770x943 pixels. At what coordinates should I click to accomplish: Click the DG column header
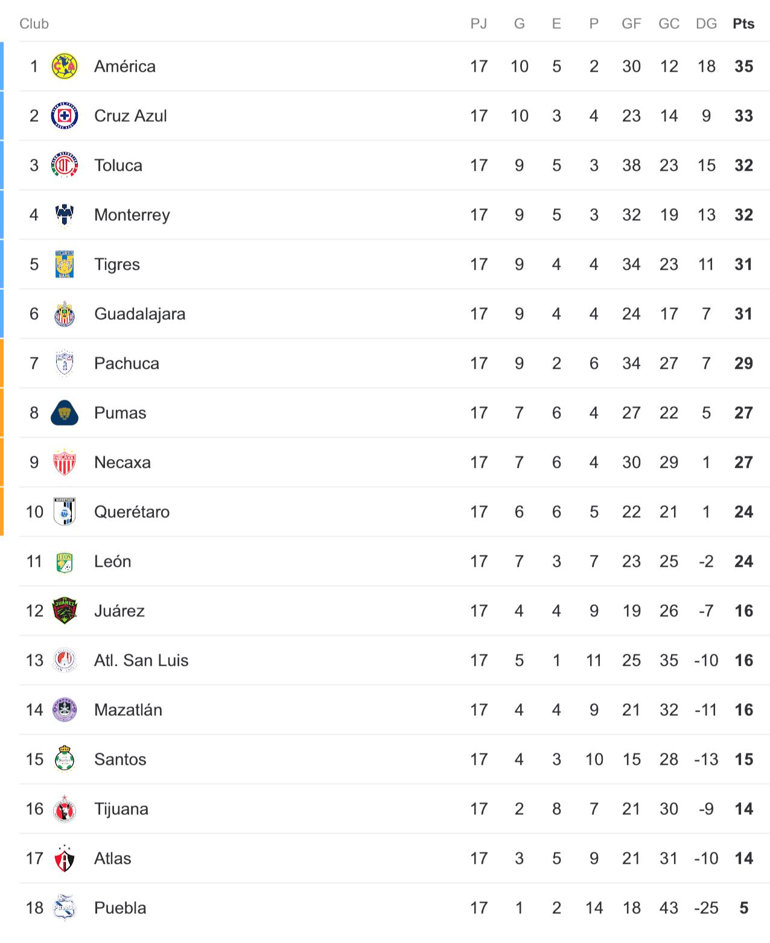[706, 24]
